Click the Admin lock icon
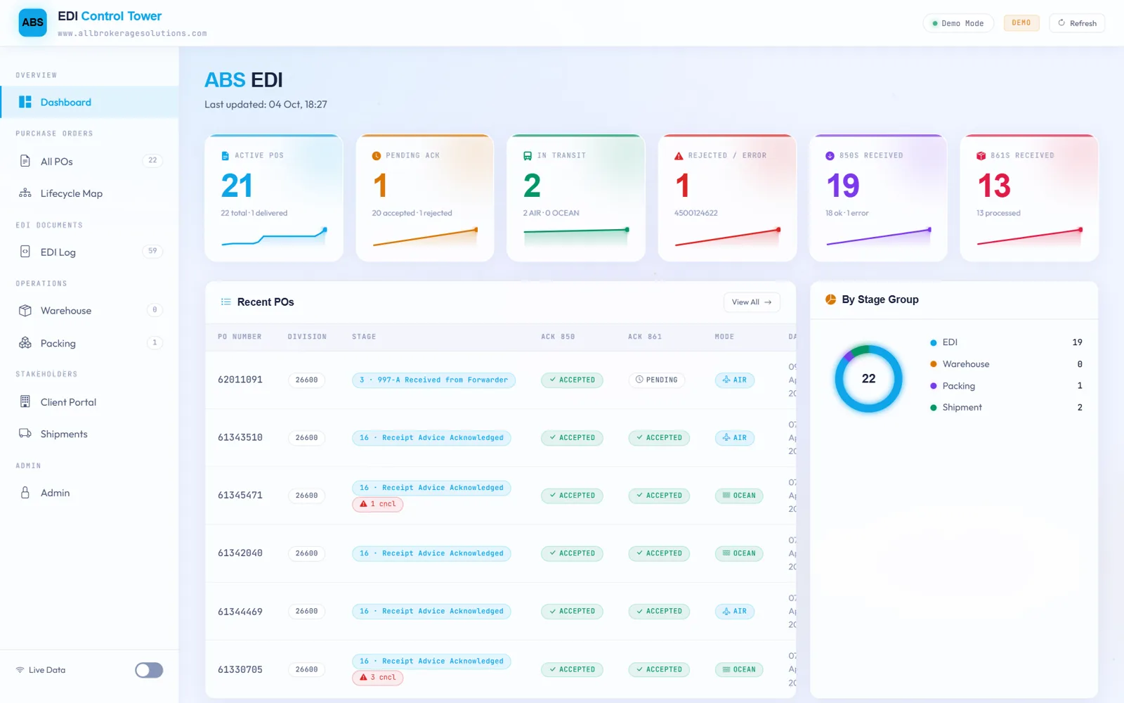This screenshot has height=703, width=1124. (x=25, y=492)
